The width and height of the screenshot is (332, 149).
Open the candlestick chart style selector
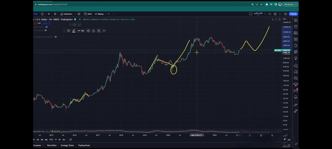55,14
